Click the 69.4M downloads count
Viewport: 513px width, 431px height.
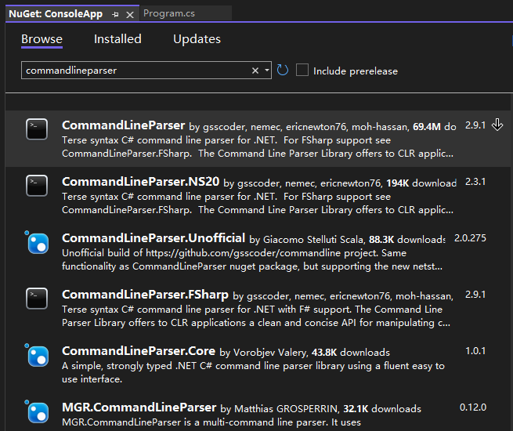(x=427, y=127)
